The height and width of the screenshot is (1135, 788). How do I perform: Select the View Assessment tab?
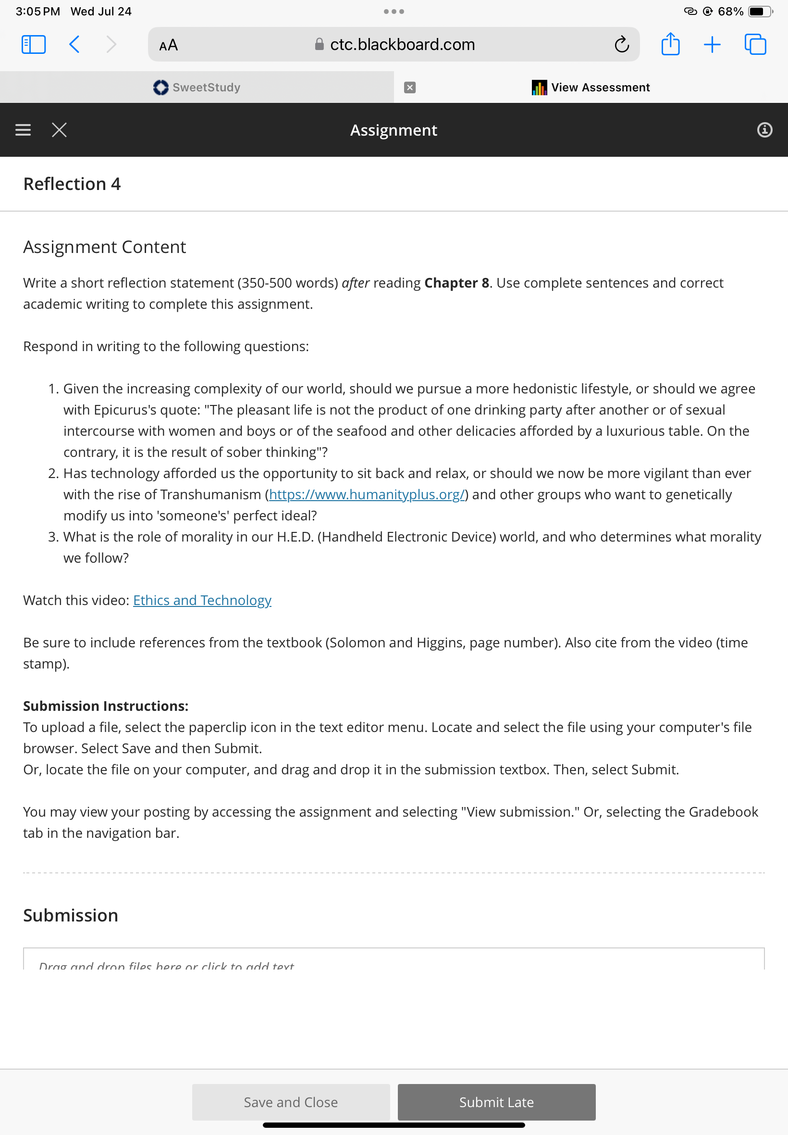click(x=591, y=88)
